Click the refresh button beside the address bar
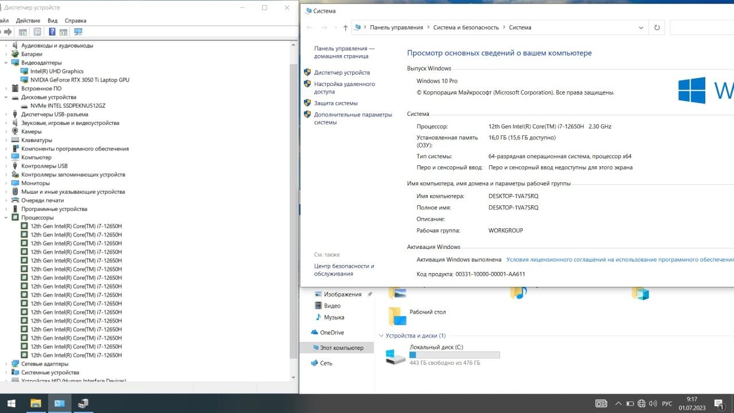The height and width of the screenshot is (413, 734). [x=657, y=28]
